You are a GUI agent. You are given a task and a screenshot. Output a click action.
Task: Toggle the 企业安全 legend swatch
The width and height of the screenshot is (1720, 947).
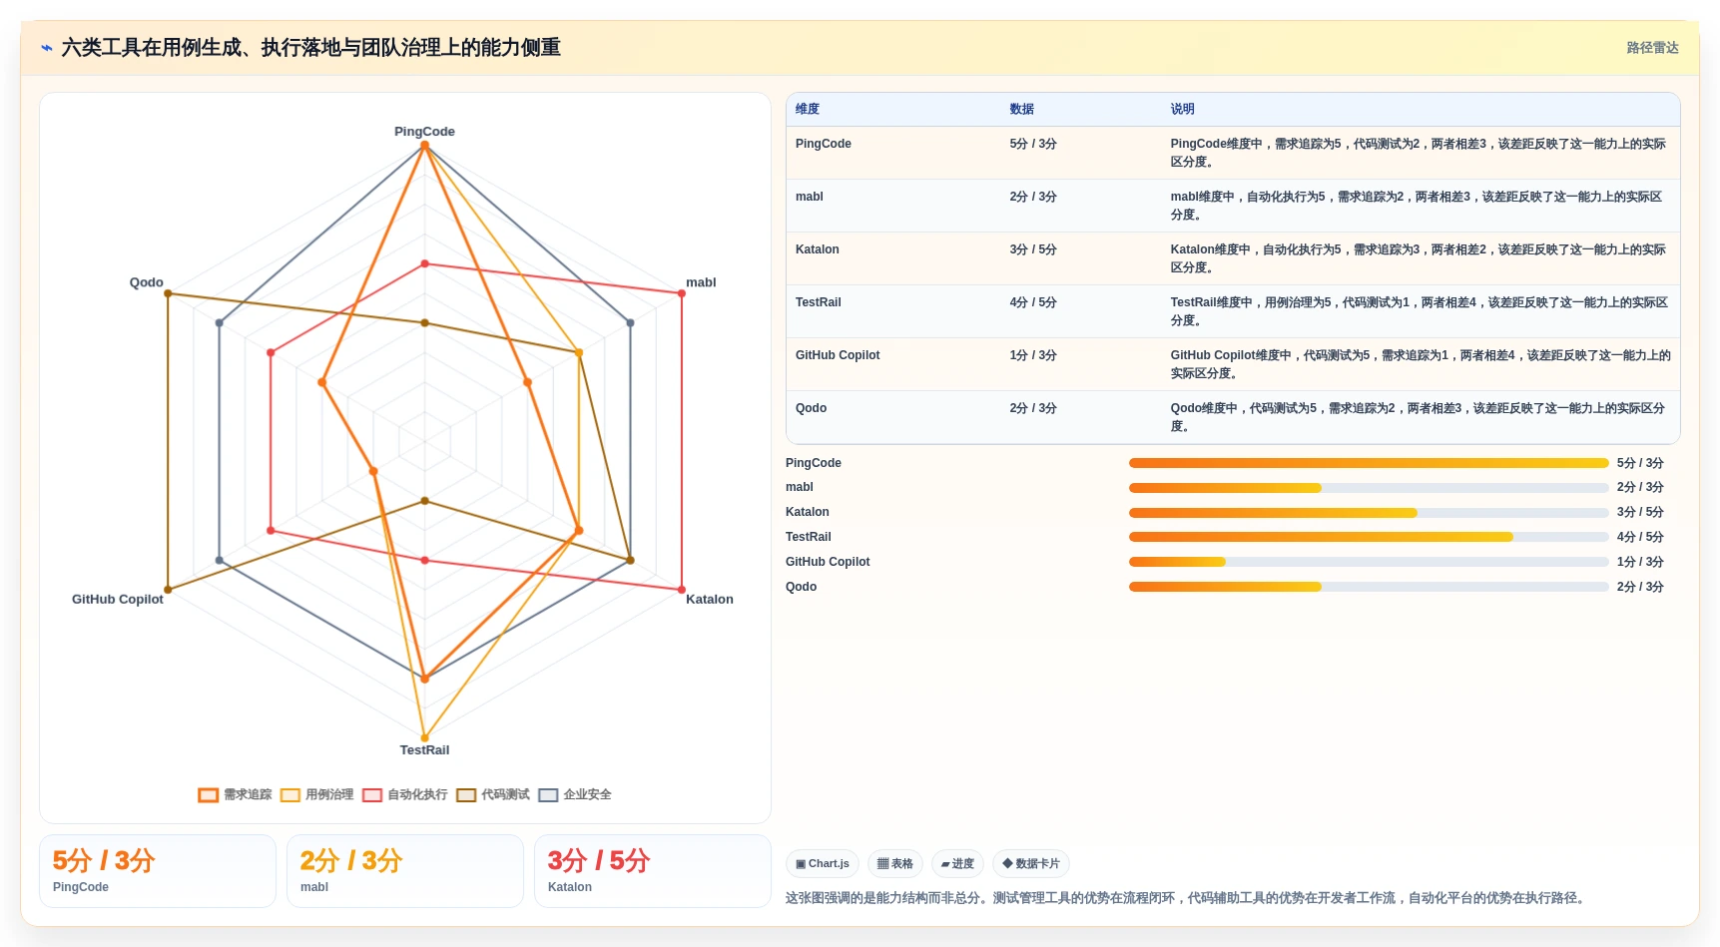(x=548, y=795)
